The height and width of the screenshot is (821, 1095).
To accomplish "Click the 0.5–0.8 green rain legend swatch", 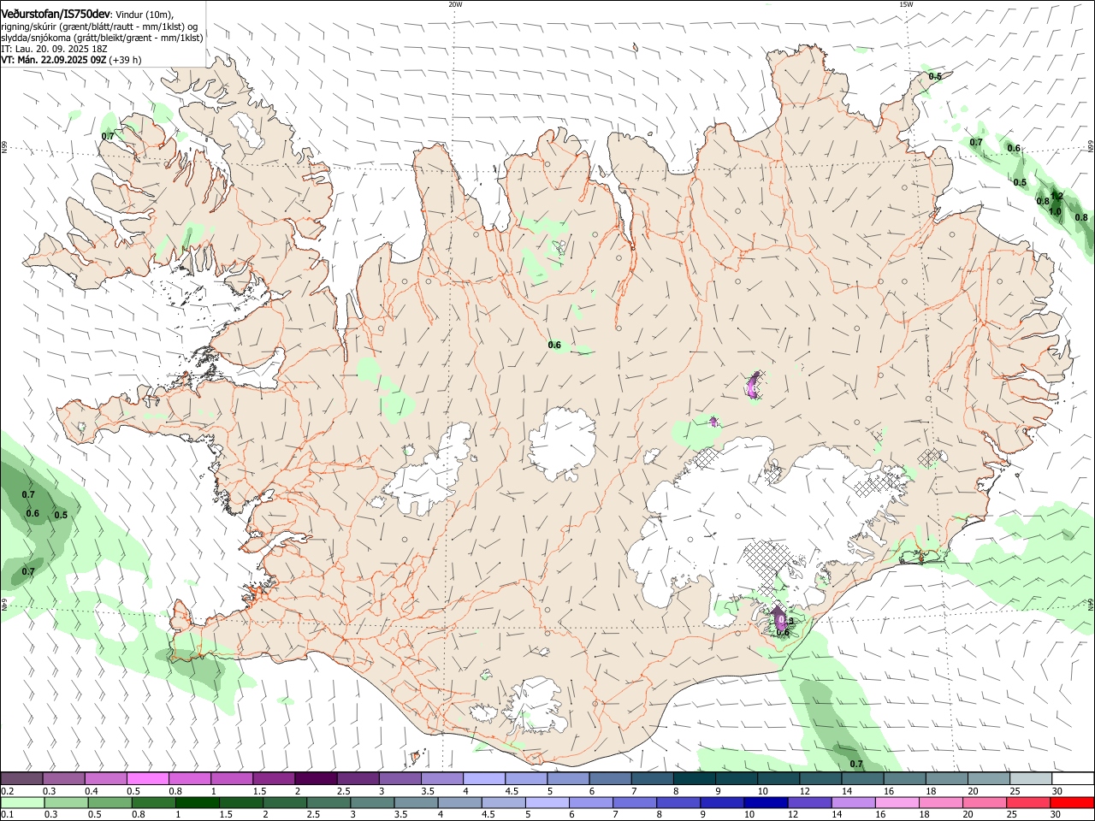I will coord(109,802).
